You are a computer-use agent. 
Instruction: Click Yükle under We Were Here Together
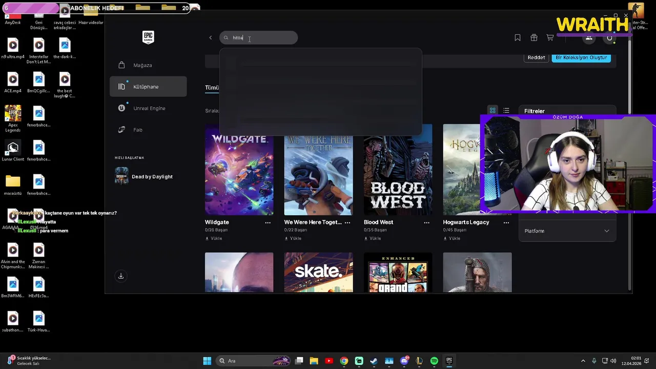tap(293, 238)
